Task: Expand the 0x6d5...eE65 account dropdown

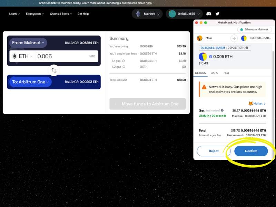Action: tap(184, 14)
